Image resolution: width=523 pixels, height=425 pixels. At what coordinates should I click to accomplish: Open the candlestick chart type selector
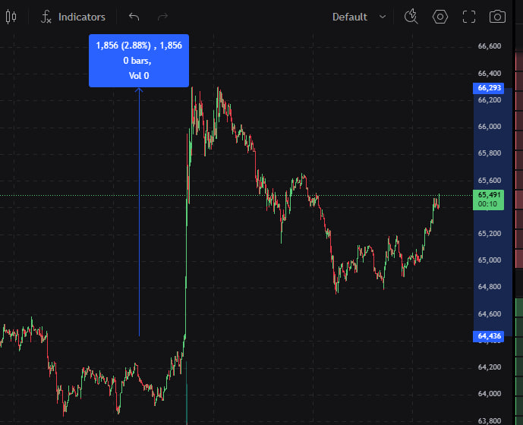[x=11, y=17]
